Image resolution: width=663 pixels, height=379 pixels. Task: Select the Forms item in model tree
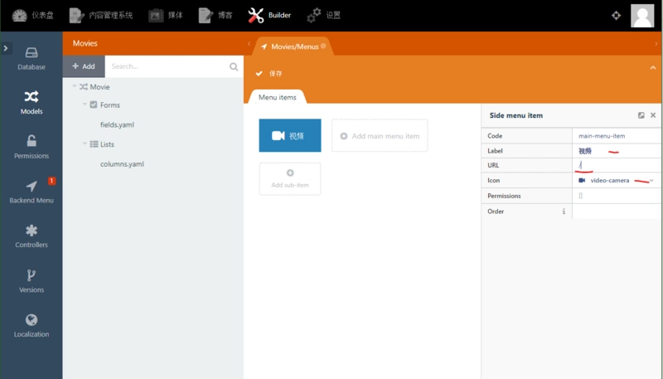(x=110, y=104)
